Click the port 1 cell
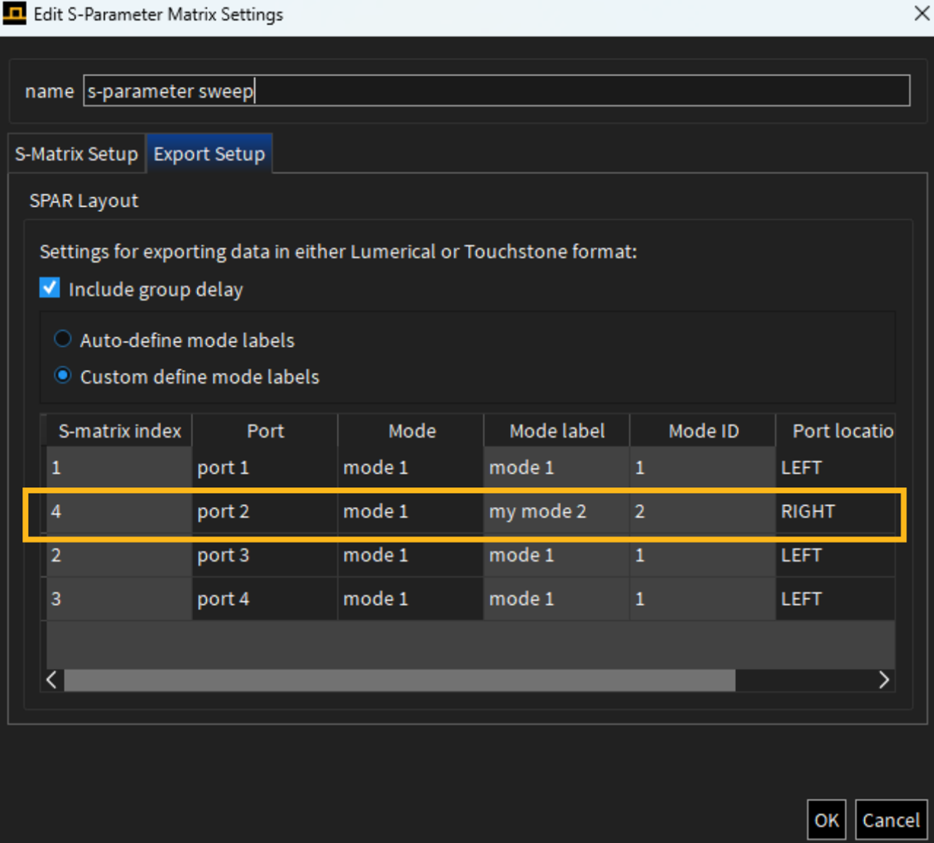 pos(265,468)
